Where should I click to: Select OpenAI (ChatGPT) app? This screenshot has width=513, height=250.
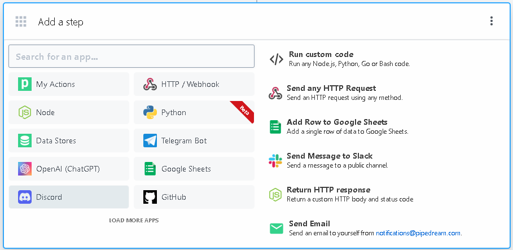[x=69, y=169]
